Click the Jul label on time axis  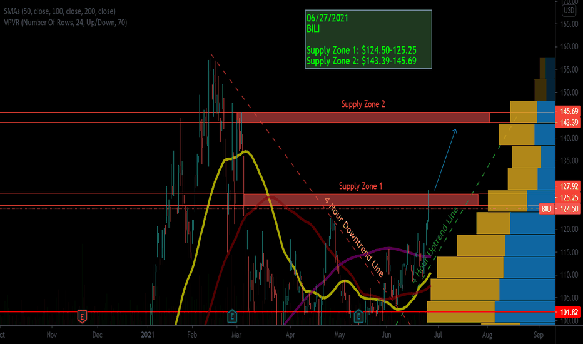point(438,335)
